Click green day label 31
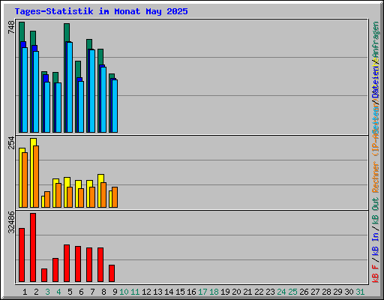This screenshot has width=384, height=300. tap(360, 292)
